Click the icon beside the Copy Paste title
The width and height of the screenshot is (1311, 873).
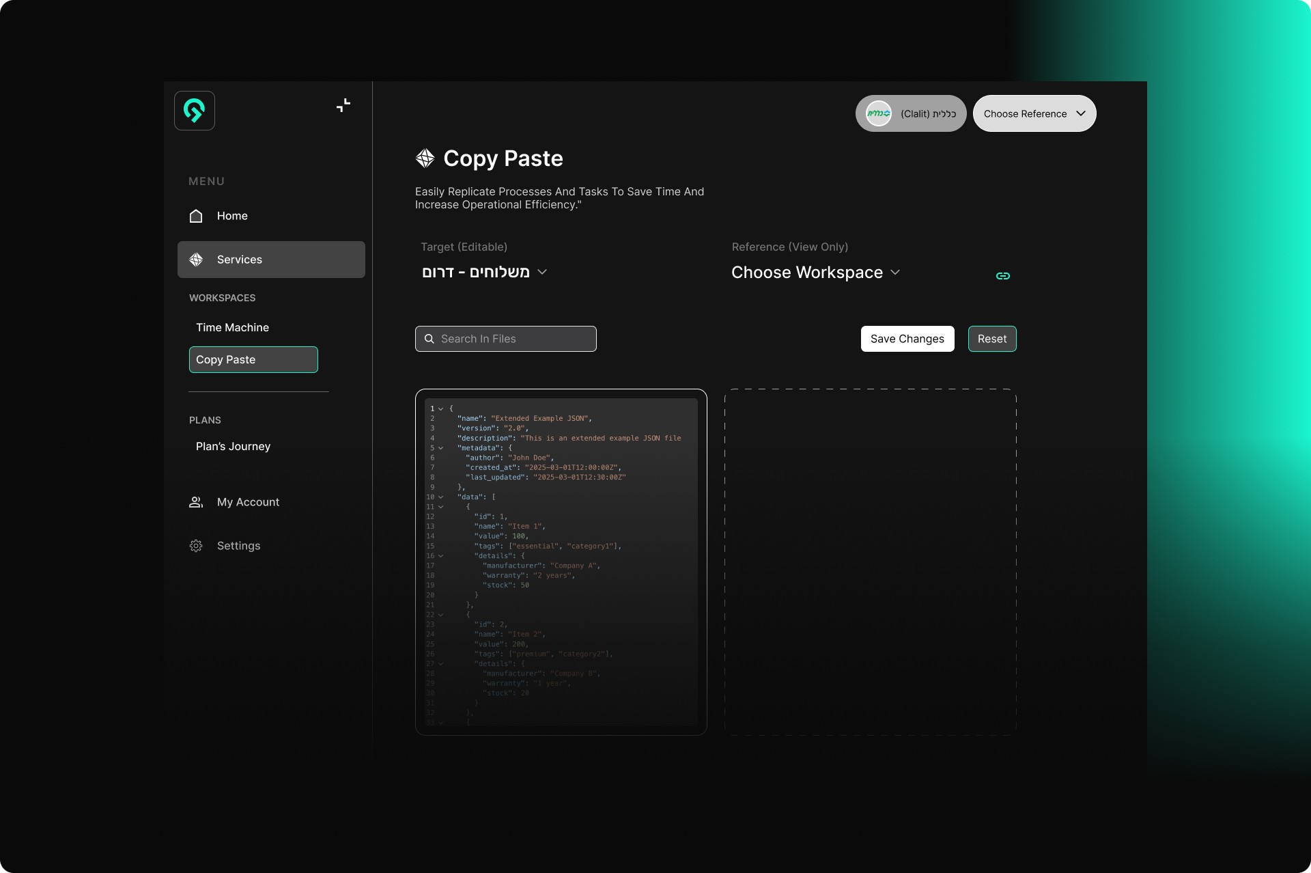point(425,158)
